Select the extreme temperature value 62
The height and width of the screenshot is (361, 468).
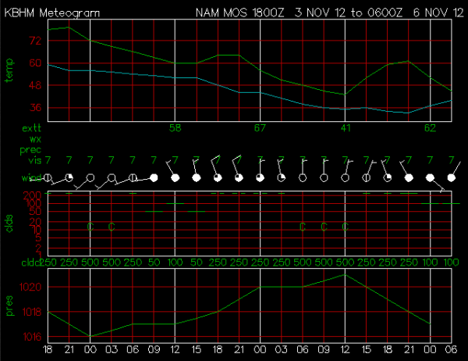click(430, 128)
